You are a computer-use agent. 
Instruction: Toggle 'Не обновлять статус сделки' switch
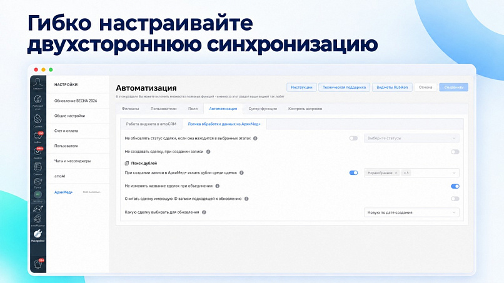(353, 139)
